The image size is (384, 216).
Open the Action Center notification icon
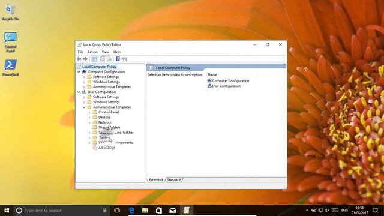375,211
